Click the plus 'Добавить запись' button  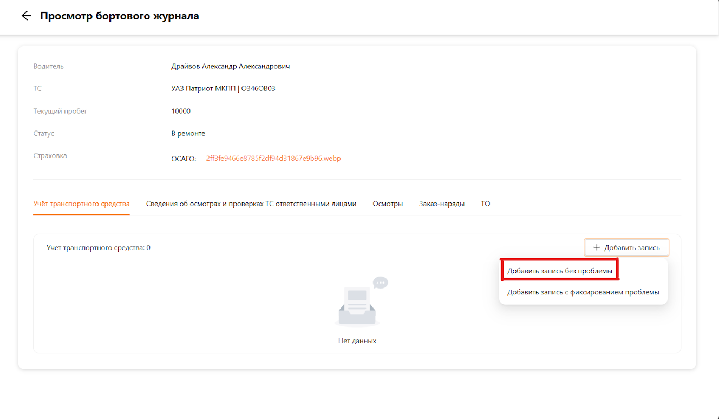(626, 247)
